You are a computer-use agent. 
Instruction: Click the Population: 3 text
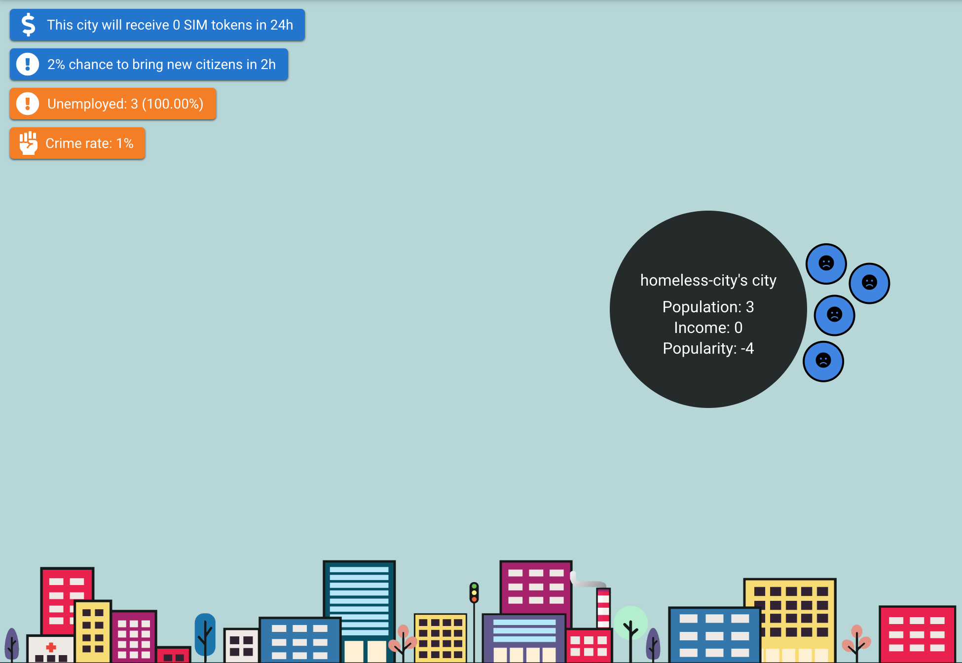[x=708, y=307]
